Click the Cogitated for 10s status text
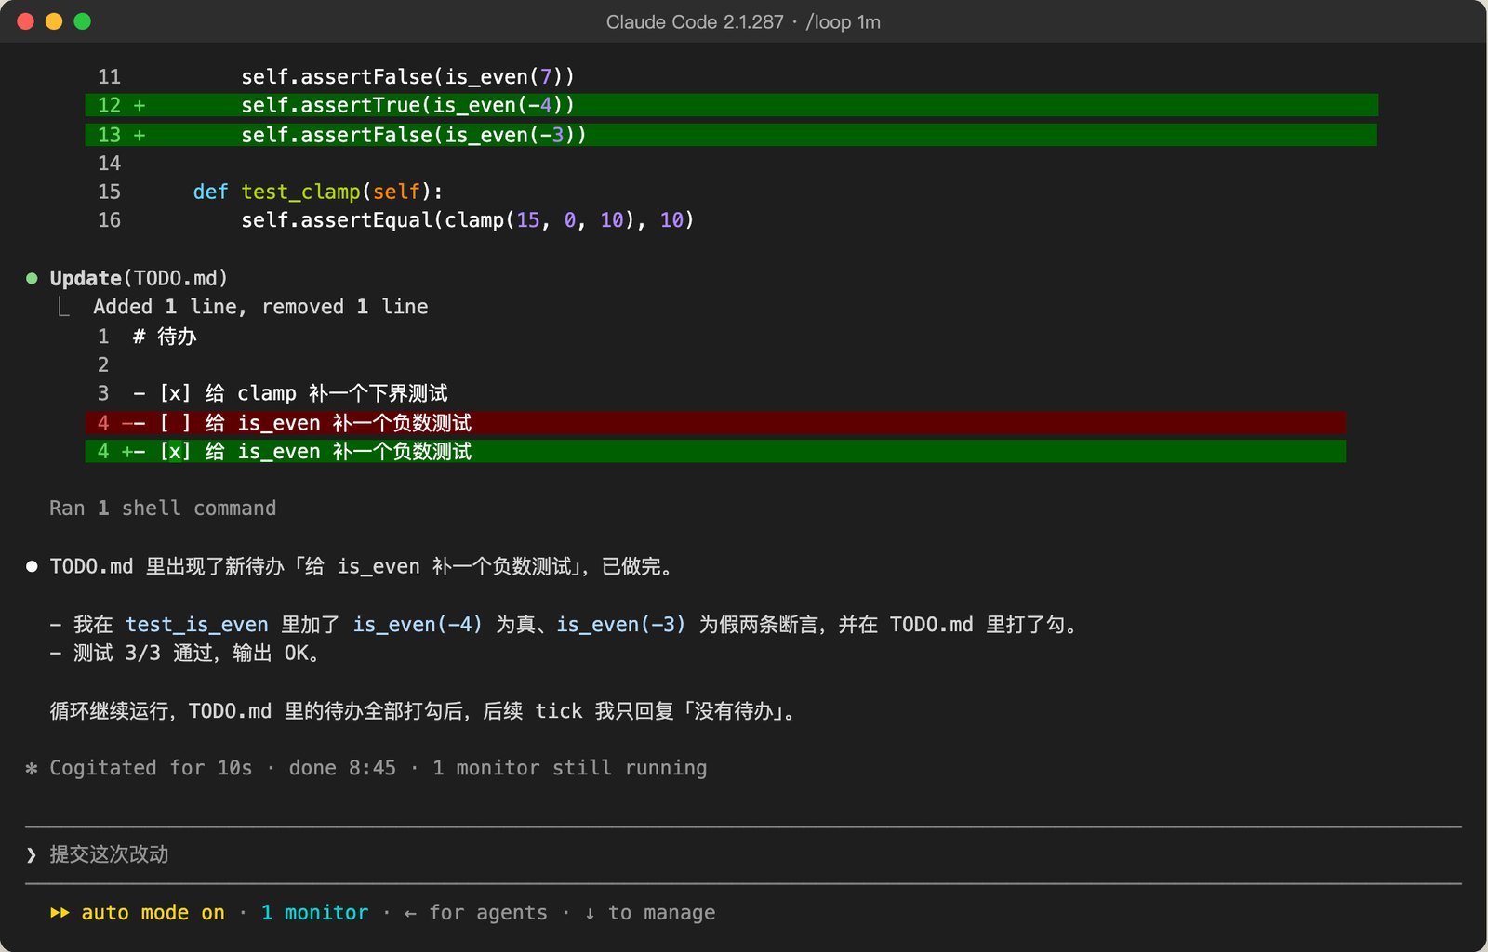1488x952 pixels. point(151,768)
